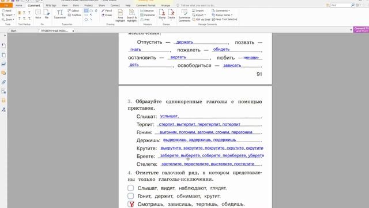The height and width of the screenshot is (208, 369).
Task: Use the Area measure tool
Action: point(145,20)
